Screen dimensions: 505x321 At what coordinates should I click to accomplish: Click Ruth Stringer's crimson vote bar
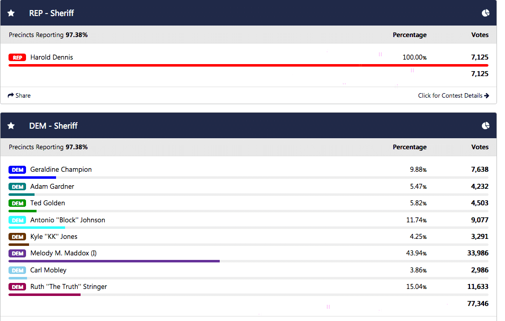coord(45,294)
